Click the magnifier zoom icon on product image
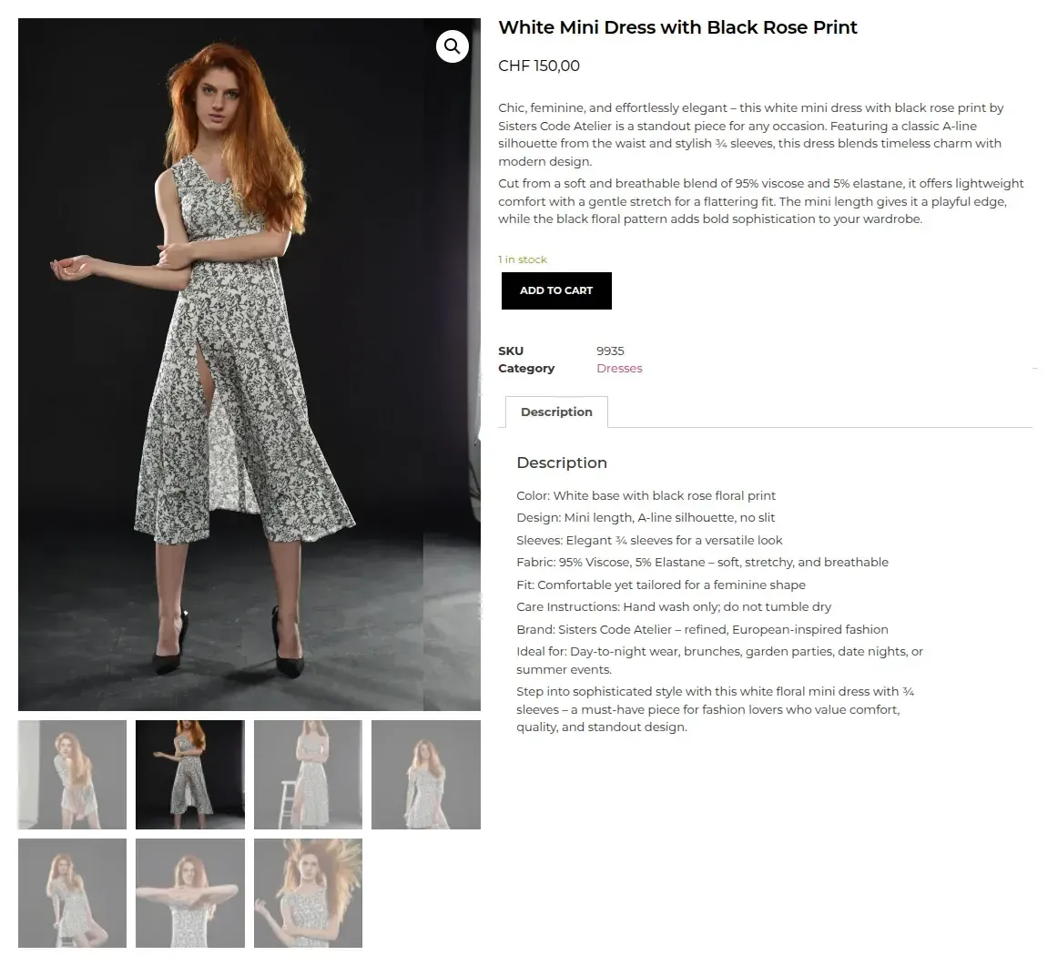Image resolution: width=1058 pixels, height=966 pixels. (453, 46)
